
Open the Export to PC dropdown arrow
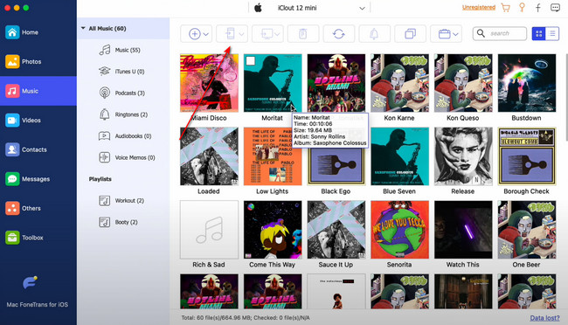277,34
